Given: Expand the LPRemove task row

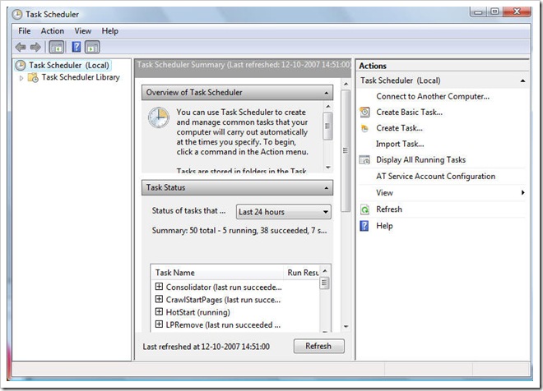Looking at the screenshot, I should pos(159,324).
